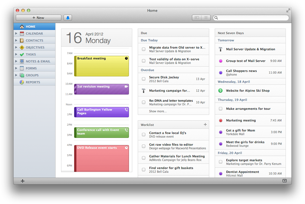Expand the Notes & Email disclosure triangle
This screenshot has width=305, height=204.
(x=16, y=61)
